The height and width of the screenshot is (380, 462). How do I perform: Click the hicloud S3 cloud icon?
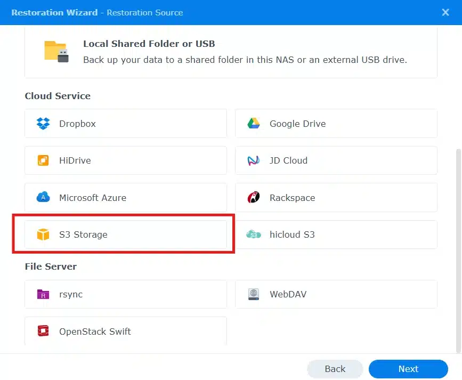[254, 235]
